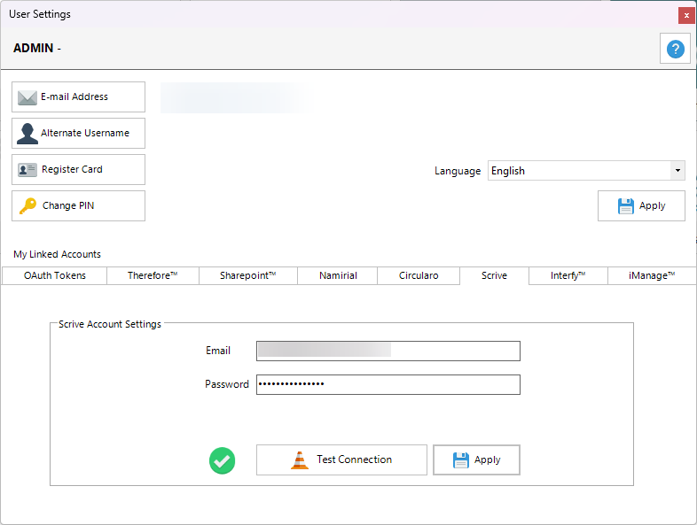This screenshot has width=697, height=525.
Task: Open the Language dropdown list
Action: [677, 171]
